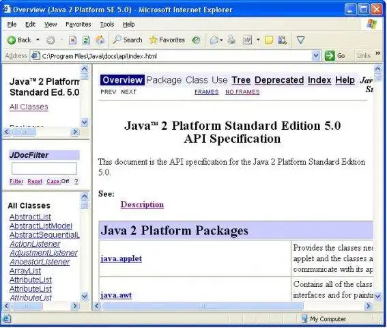Click the NO FRAMES link
The height and width of the screenshot is (328, 387).
coord(242,92)
